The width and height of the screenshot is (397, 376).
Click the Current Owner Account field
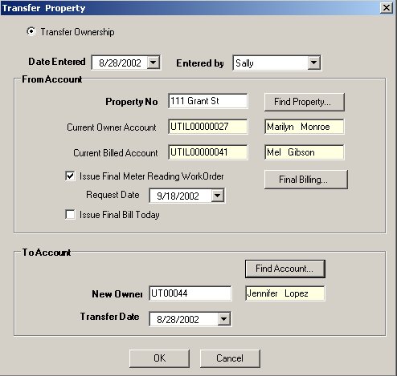click(x=208, y=127)
